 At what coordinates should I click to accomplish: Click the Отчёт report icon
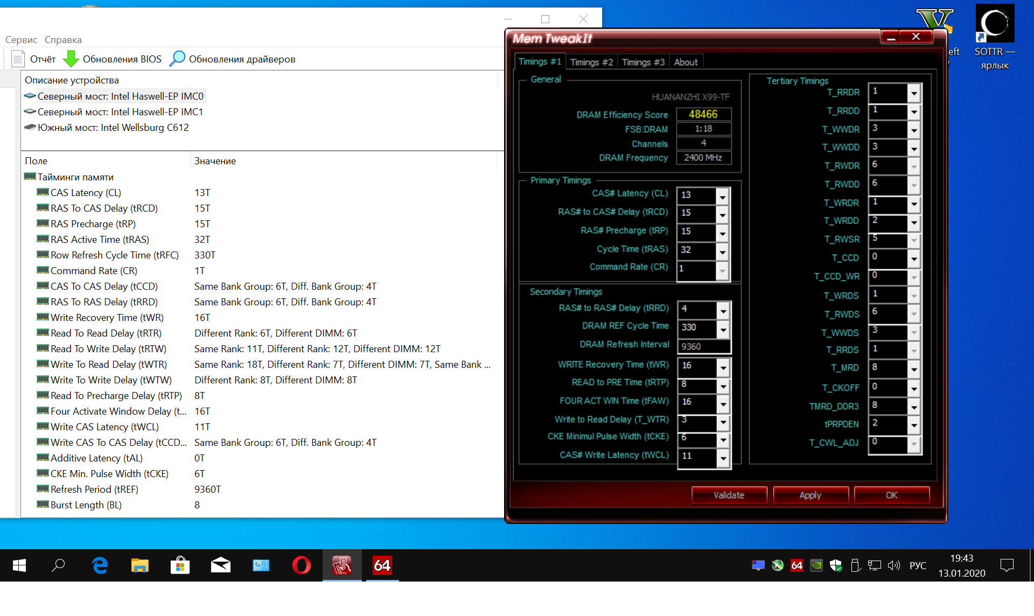click(18, 59)
